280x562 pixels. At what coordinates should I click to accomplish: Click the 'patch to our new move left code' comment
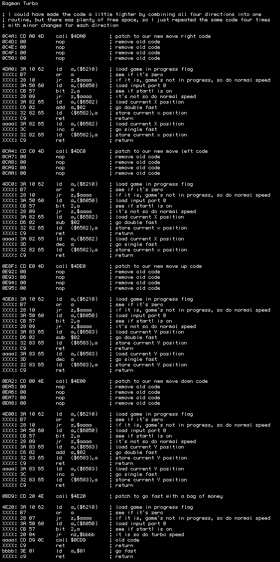(x=162, y=151)
